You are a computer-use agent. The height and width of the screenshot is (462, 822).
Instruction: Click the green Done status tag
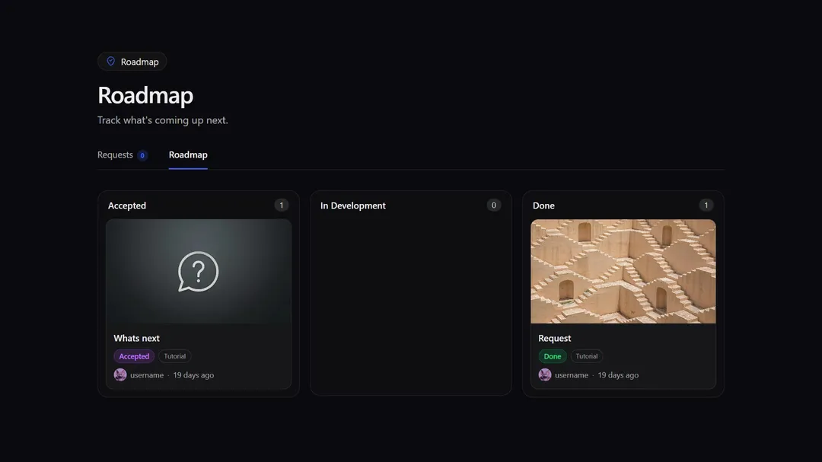tap(553, 356)
